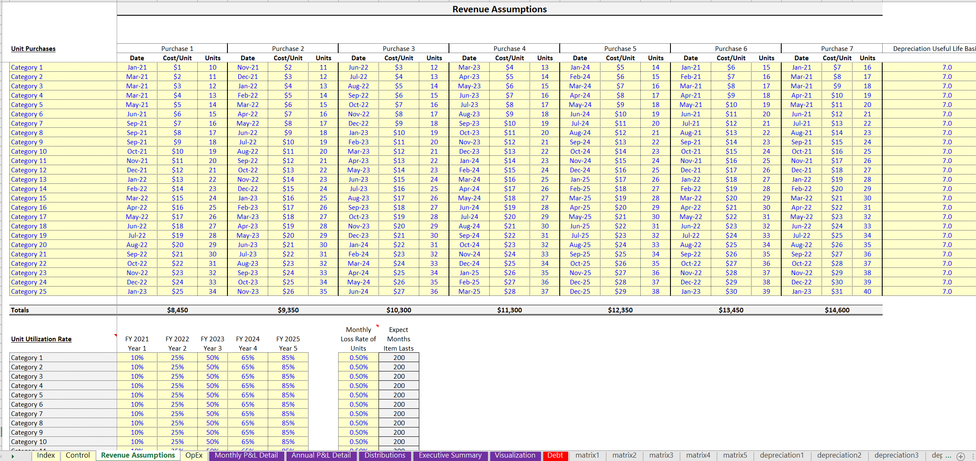Select Purchase 7 units for Category 25
Viewport: 976px width, 461px height.
867,292
